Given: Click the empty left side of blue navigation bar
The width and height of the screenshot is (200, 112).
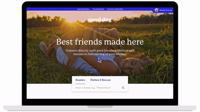Looking at the screenshot, I should click(50, 9).
